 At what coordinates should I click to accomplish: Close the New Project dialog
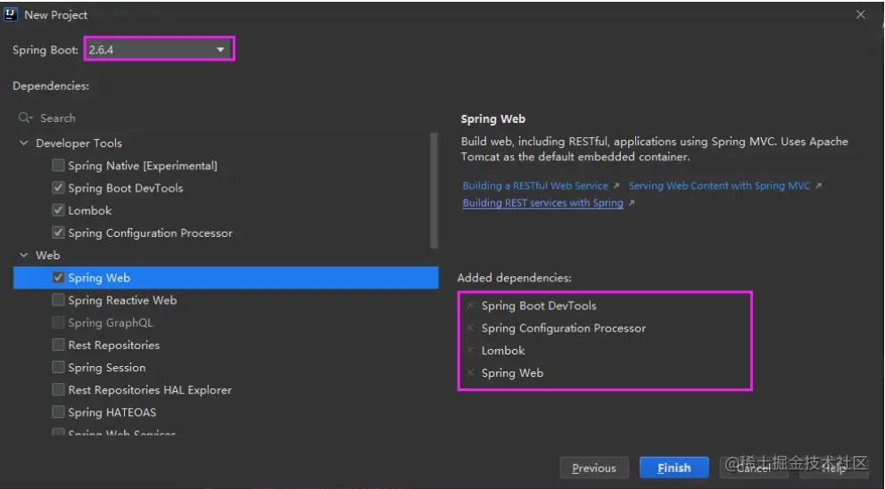(x=860, y=14)
